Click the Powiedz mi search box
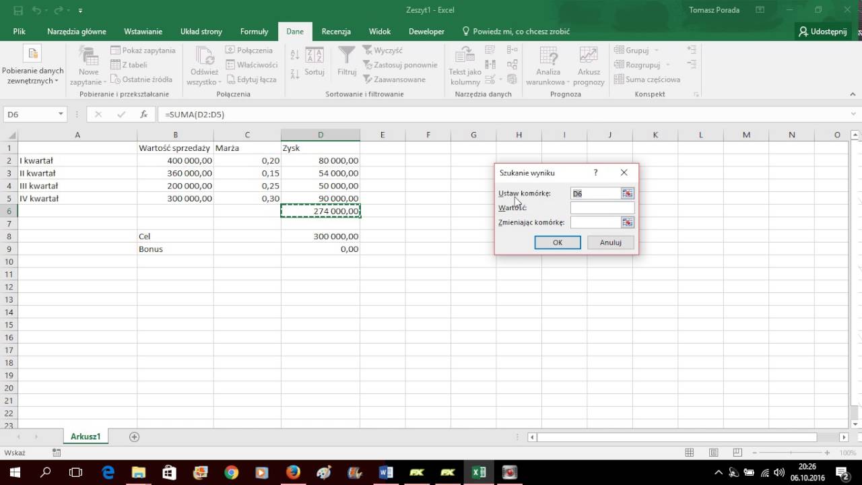The width and height of the screenshot is (862, 485). tap(516, 32)
